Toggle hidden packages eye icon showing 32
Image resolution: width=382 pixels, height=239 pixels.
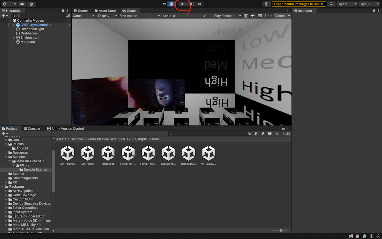click(286, 134)
